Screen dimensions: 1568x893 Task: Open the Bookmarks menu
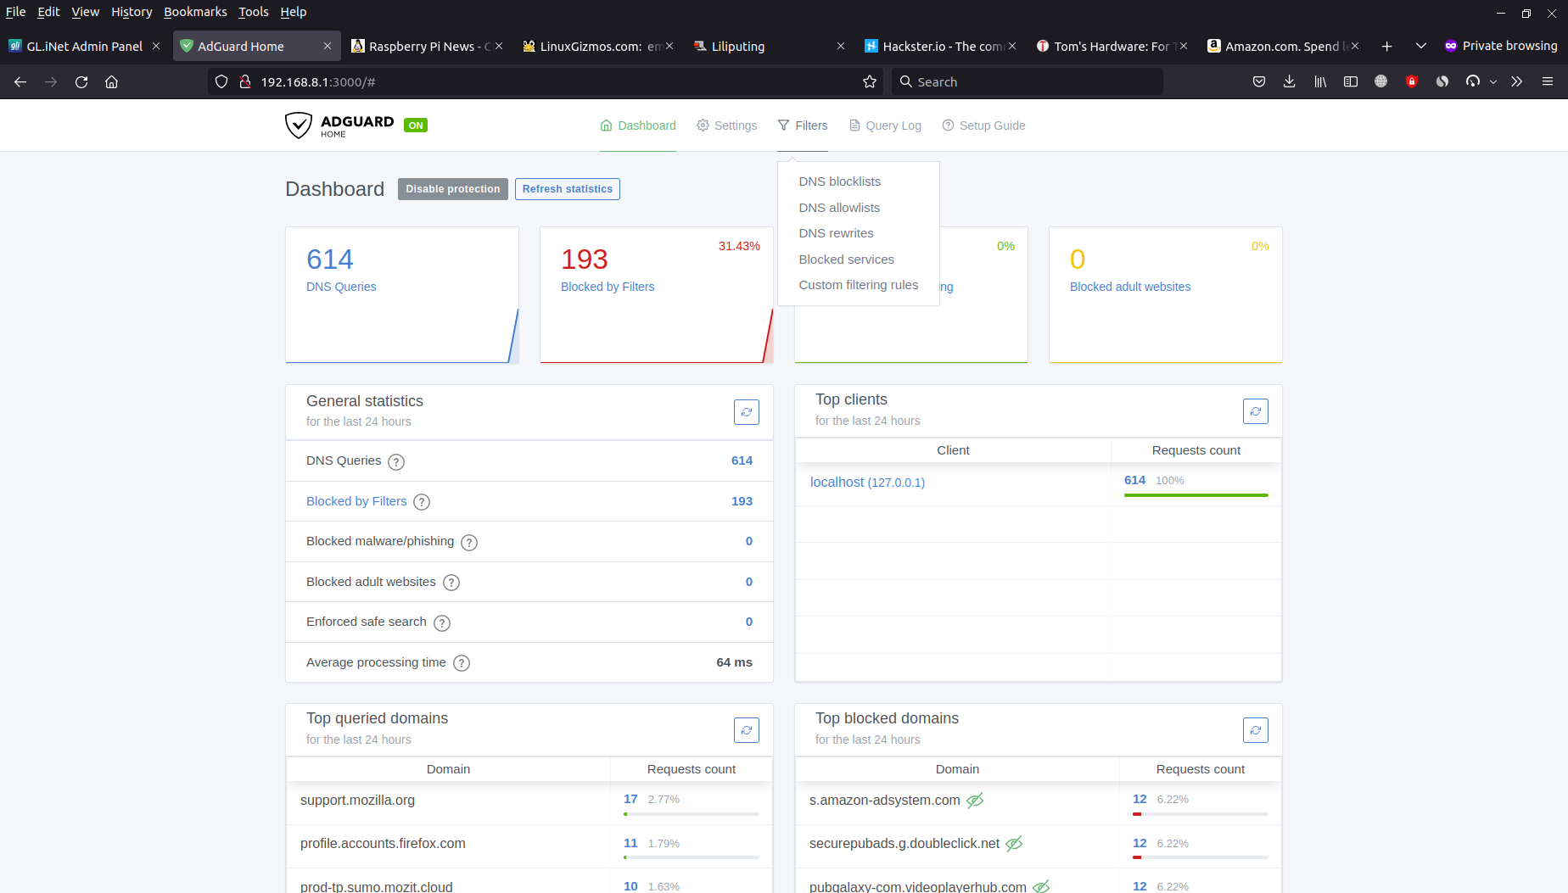(195, 12)
